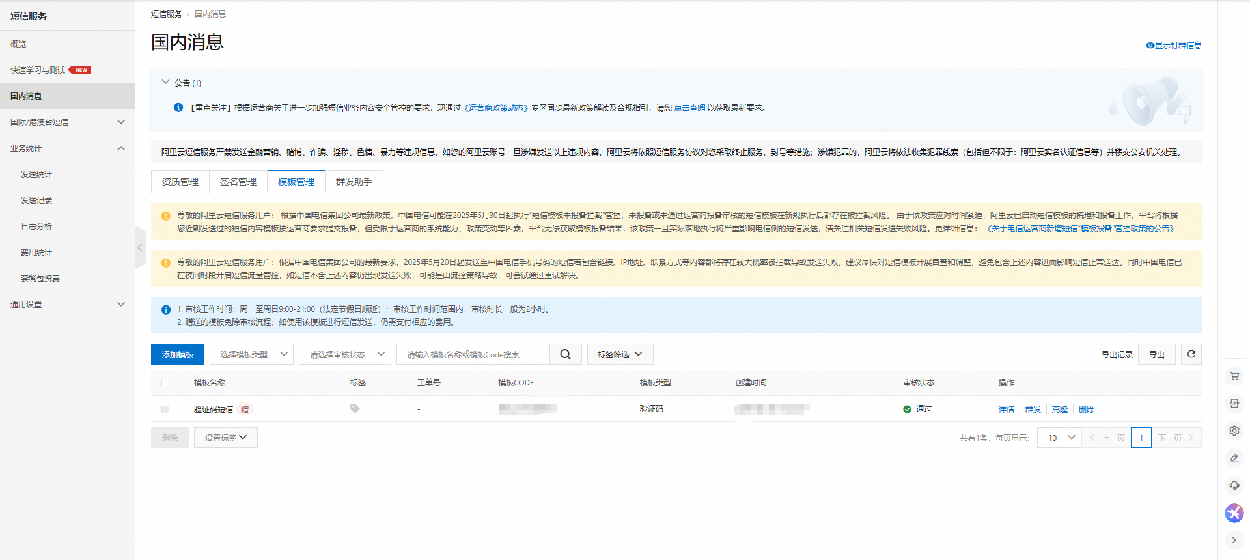The height and width of the screenshot is (560, 1250).
Task: Expand the right rail arrow icon
Action: [x=1234, y=540]
